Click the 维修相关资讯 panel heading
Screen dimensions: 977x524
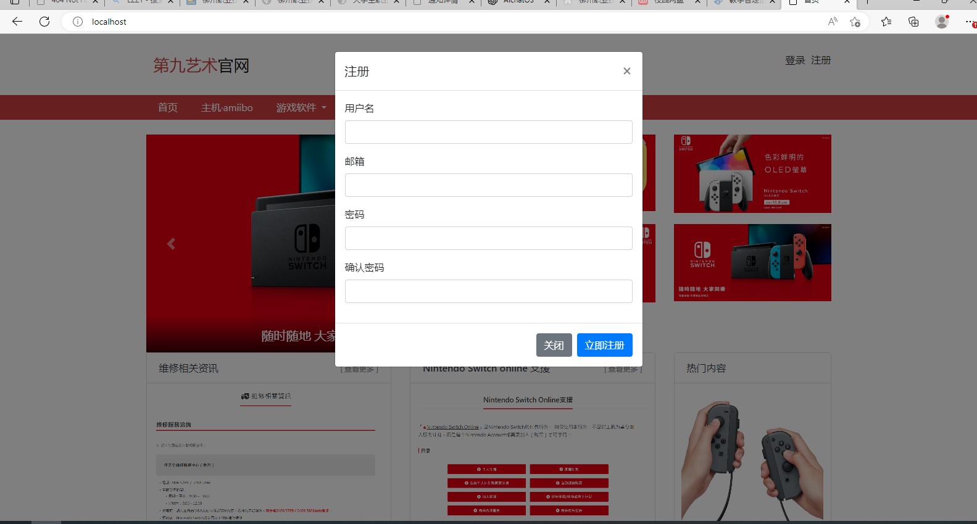pyautogui.click(x=189, y=368)
